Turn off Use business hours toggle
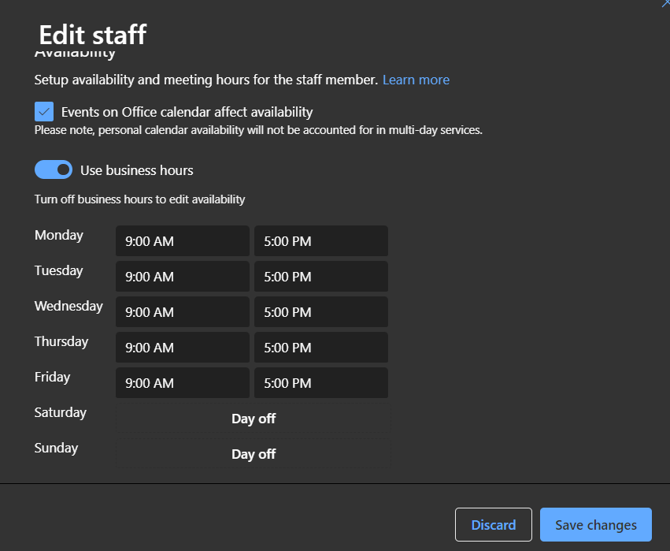The width and height of the screenshot is (670, 551). [x=54, y=169]
